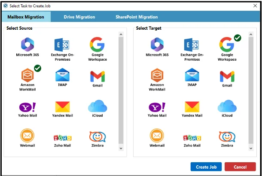Click the source list scroll down arrow
The image size is (262, 176).
(x=121, y=148)
